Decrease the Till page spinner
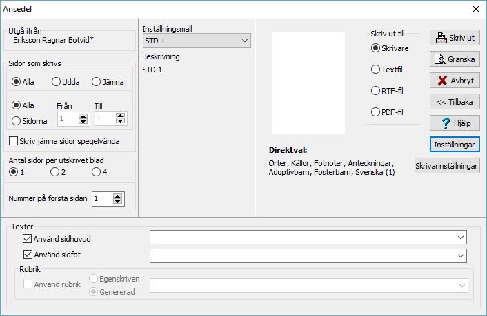 point(121,121)
